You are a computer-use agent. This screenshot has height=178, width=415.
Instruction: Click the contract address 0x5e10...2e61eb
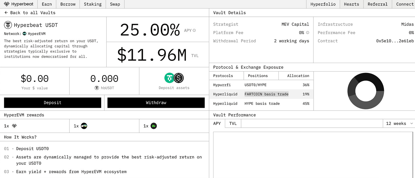click(395, 41)
